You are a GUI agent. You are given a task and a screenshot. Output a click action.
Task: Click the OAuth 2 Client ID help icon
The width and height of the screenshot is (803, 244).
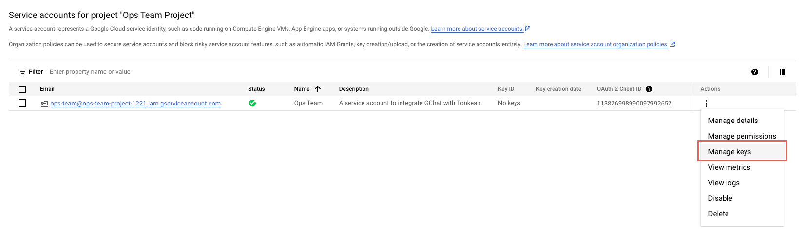[649, 89]
